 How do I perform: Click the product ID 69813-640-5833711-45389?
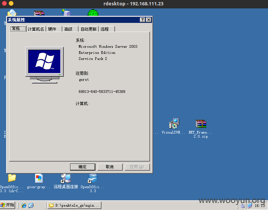[x=102, y=92]
